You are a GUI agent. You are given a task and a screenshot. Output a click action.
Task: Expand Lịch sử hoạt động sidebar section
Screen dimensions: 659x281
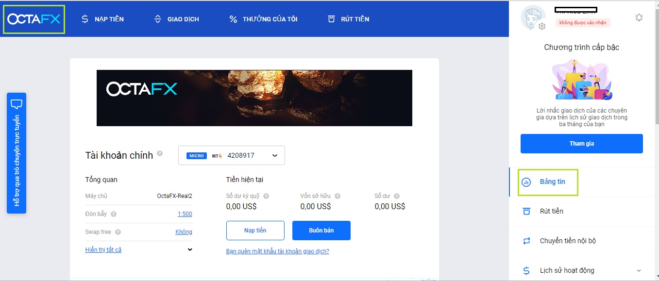[582, 271]
